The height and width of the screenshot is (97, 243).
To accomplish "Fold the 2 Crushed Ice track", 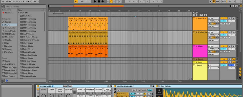I will tap(194, 32).
